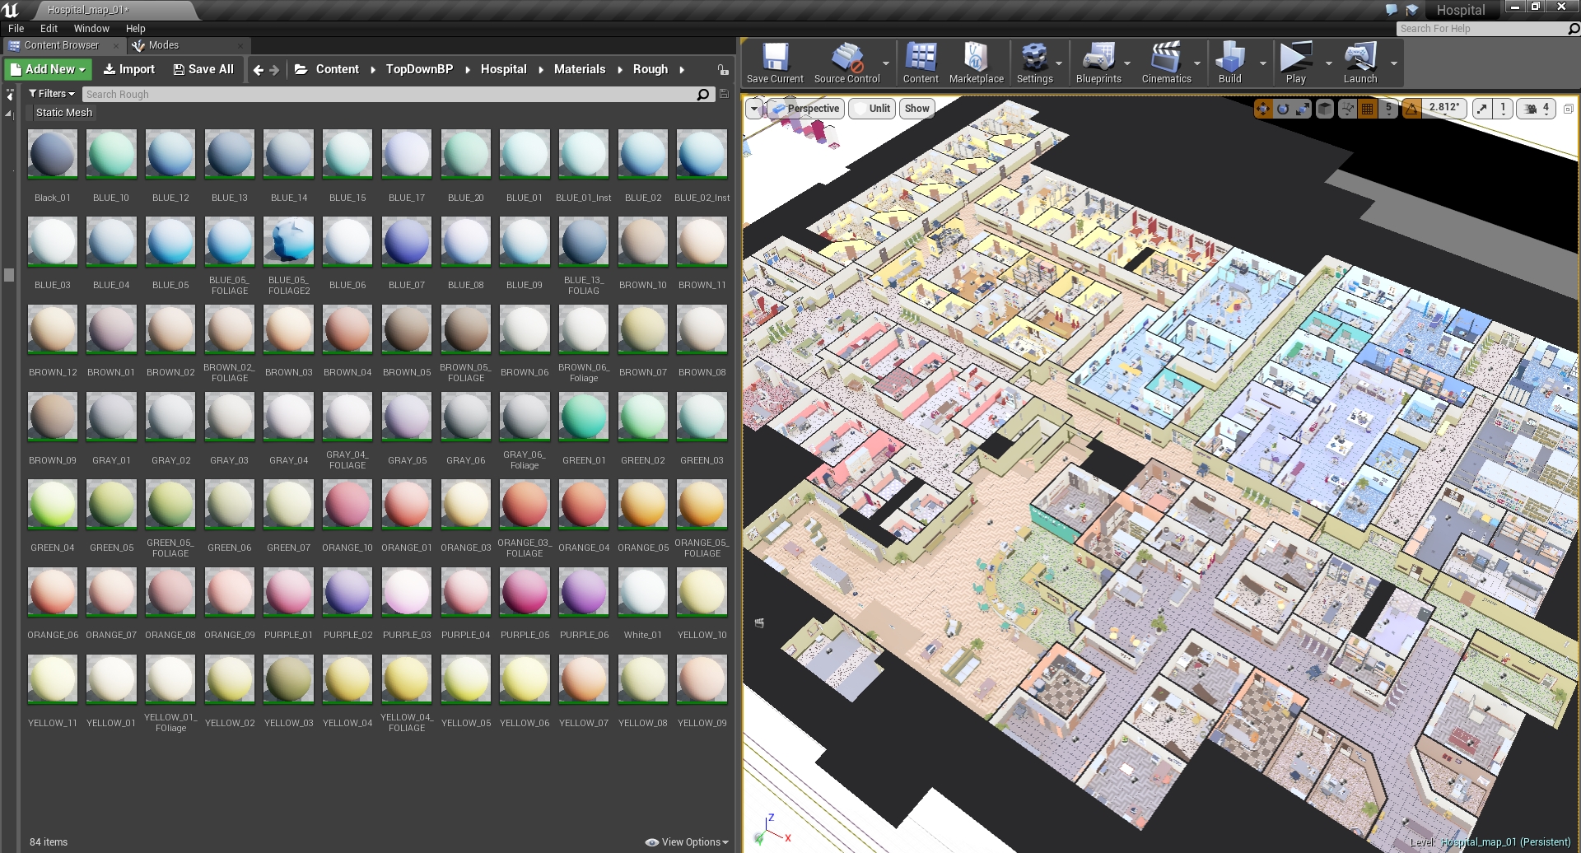Open the Cinematics tool

(1168, 63)
